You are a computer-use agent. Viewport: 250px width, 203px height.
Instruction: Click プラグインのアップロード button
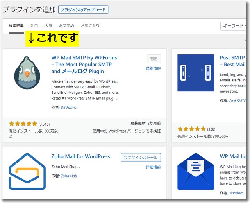pyautogui.click(x=83, y=10)
